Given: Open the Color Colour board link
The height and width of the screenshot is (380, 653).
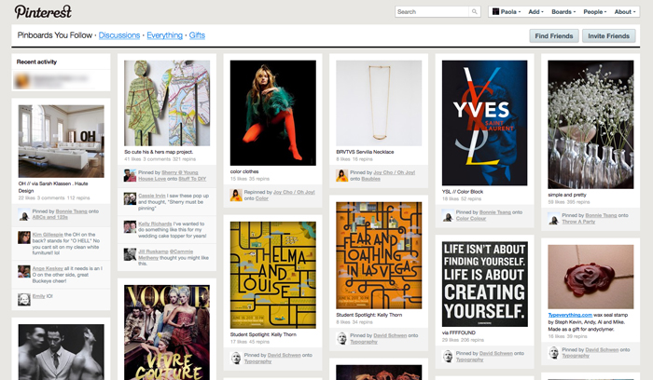Looking at the screenshot, I should tap(470, 219).
